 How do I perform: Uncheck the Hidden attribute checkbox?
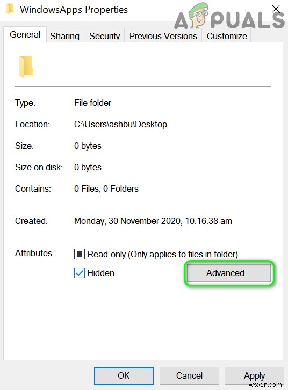click(80, 273)
